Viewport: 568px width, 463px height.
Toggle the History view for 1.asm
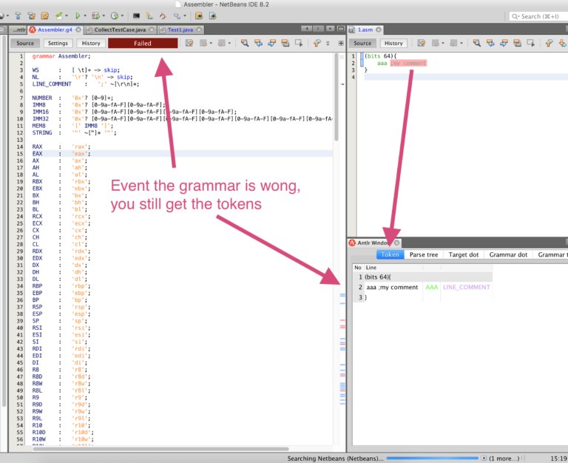tap(393, 43)
